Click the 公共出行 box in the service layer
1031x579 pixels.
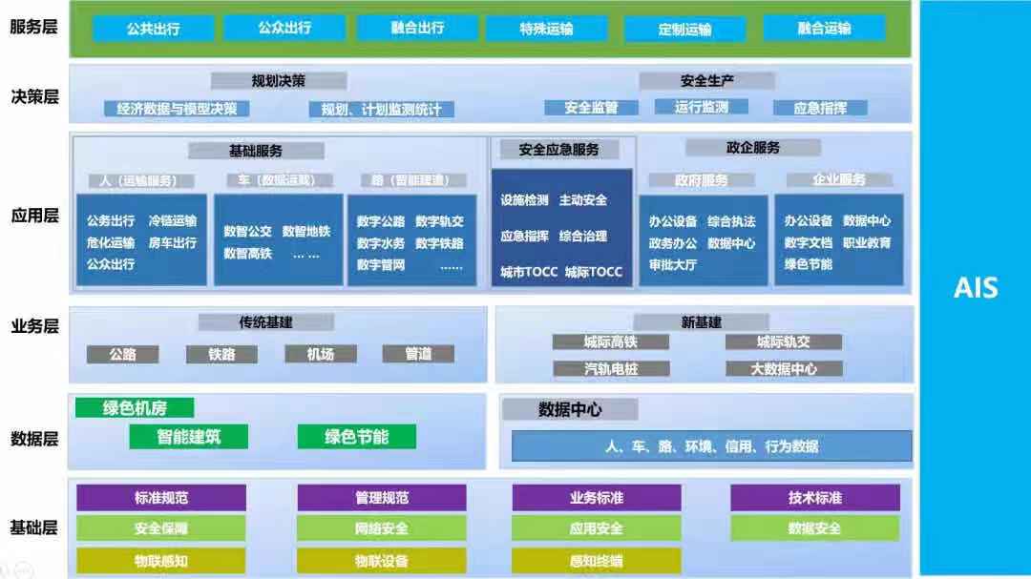pyautogui.click(x=153, y=29)
